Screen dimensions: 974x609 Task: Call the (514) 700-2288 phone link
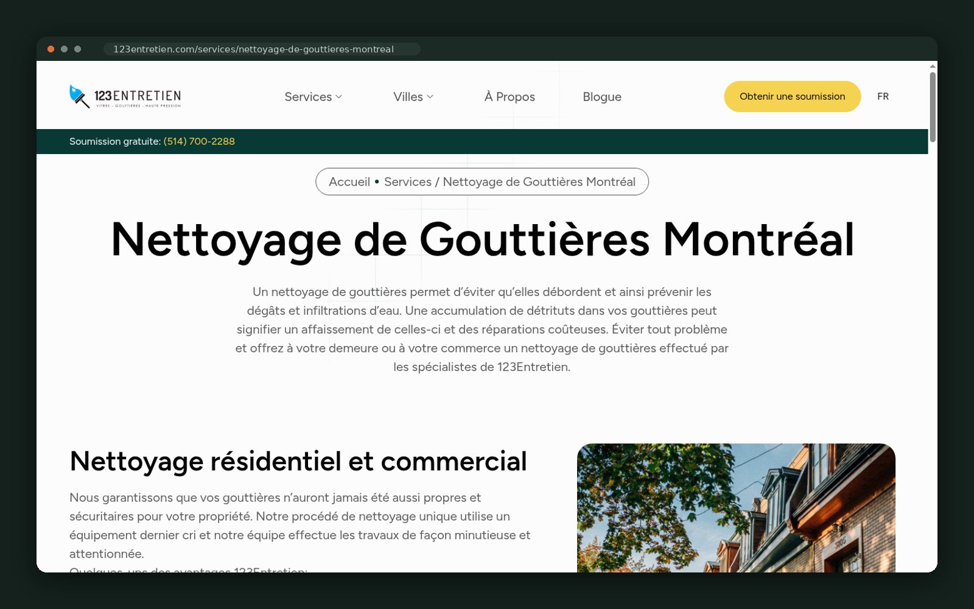click(x=199, y=141)
